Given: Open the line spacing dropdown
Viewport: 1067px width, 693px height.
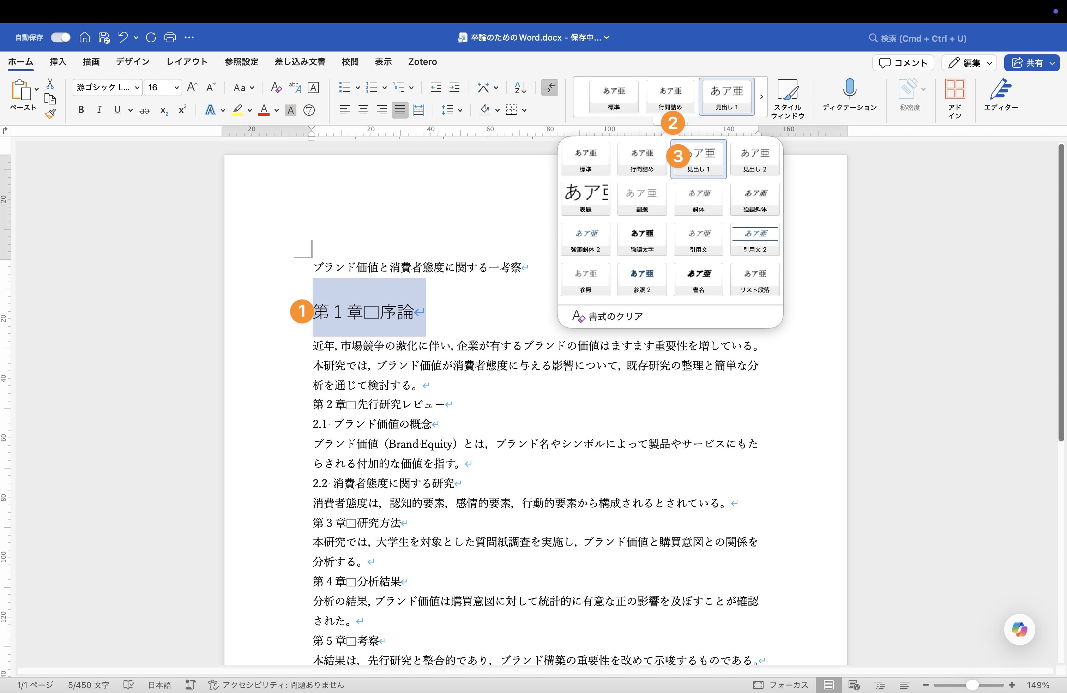Looking at the screenshot, I should click(451, 110).
